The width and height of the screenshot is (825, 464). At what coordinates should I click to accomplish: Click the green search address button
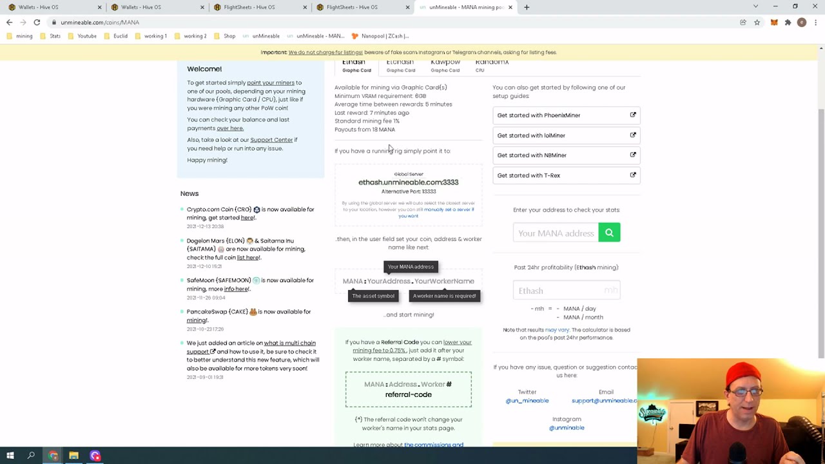coord(609,233)
